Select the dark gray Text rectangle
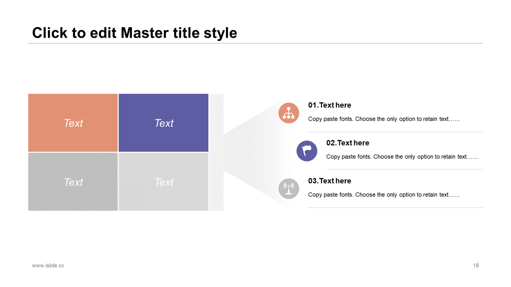This screenshot has height=287, width=511. click(x=73, y=182)
